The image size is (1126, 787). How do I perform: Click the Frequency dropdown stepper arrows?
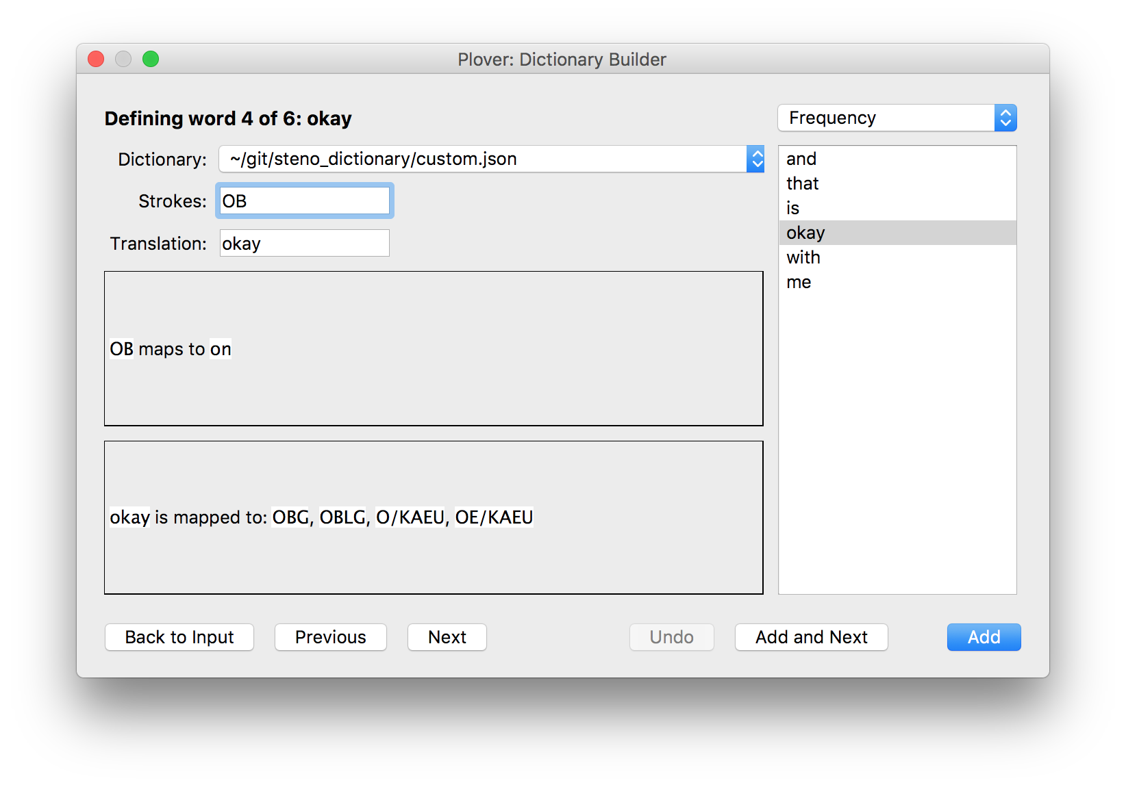1005,117
